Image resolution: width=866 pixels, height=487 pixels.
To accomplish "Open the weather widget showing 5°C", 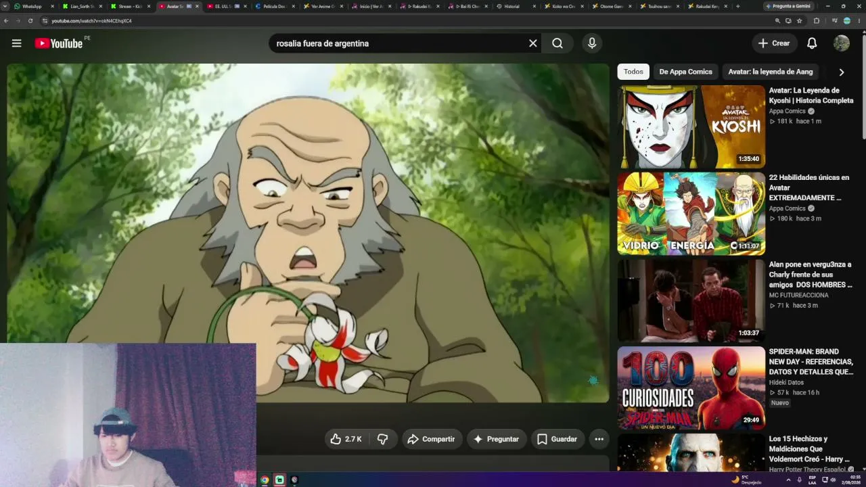I will tap(746, 480).
